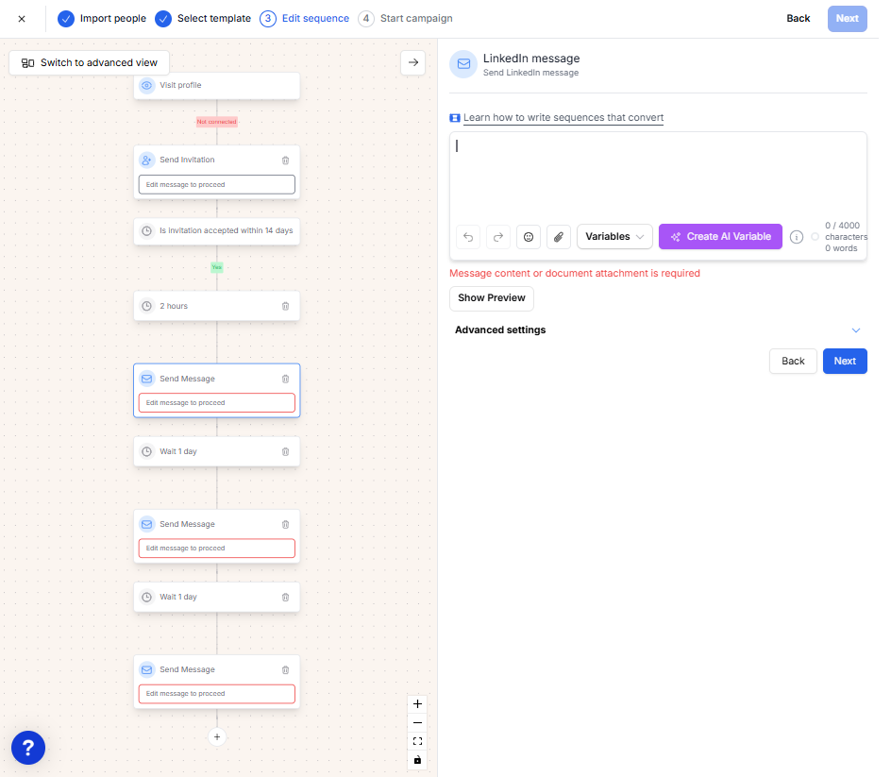Click blue Next button in message panel
Viewport: 891px width, 777px height.
pos(845,361)
